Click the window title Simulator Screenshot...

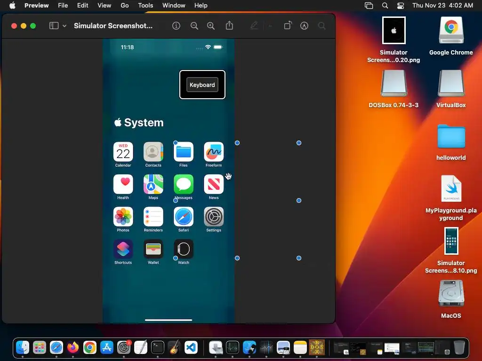113,26
